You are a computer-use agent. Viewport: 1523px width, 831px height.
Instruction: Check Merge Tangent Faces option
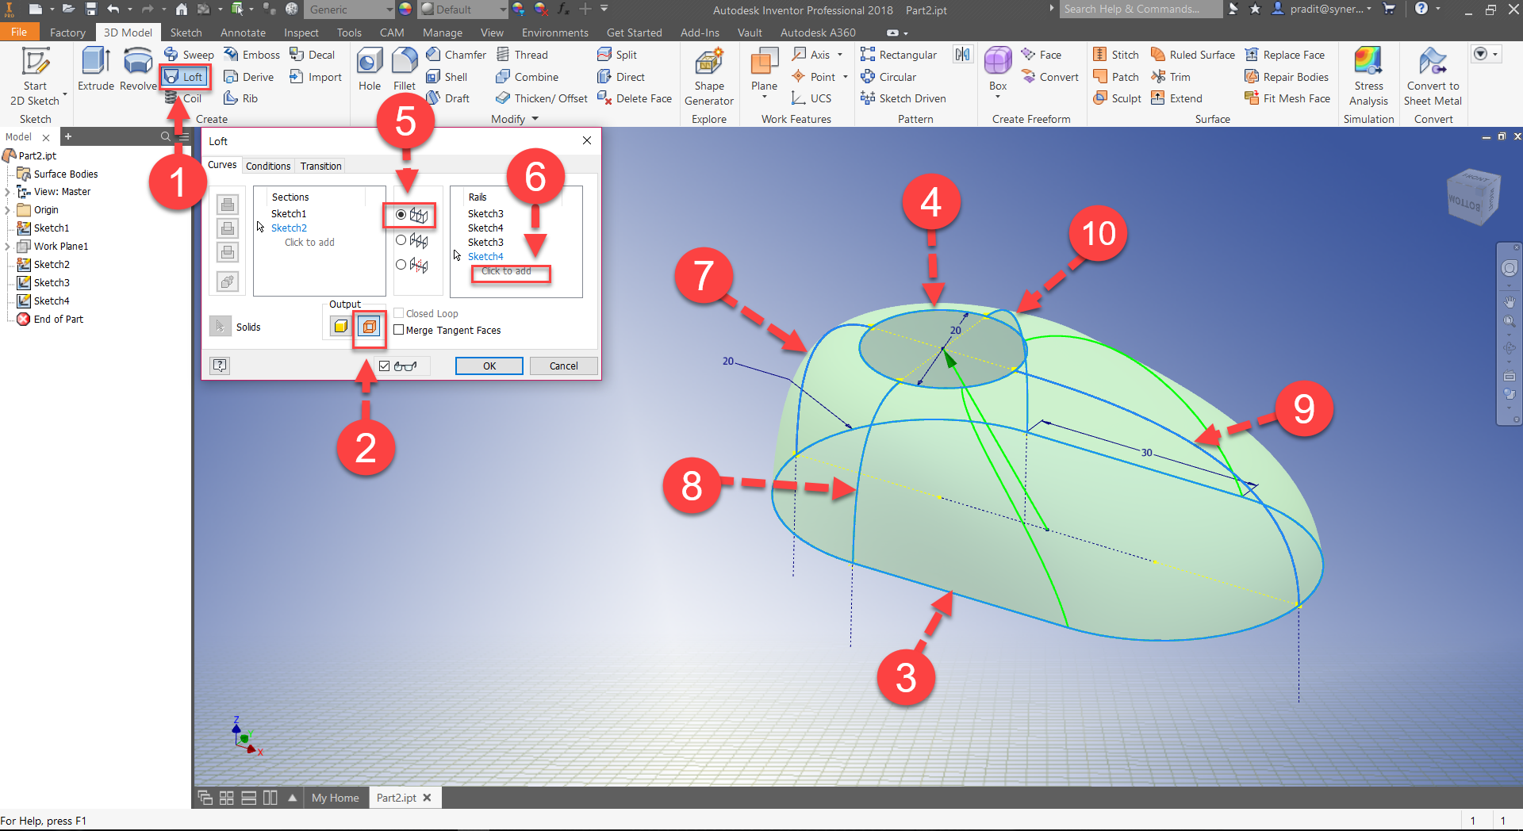click(x=400, y=330)
